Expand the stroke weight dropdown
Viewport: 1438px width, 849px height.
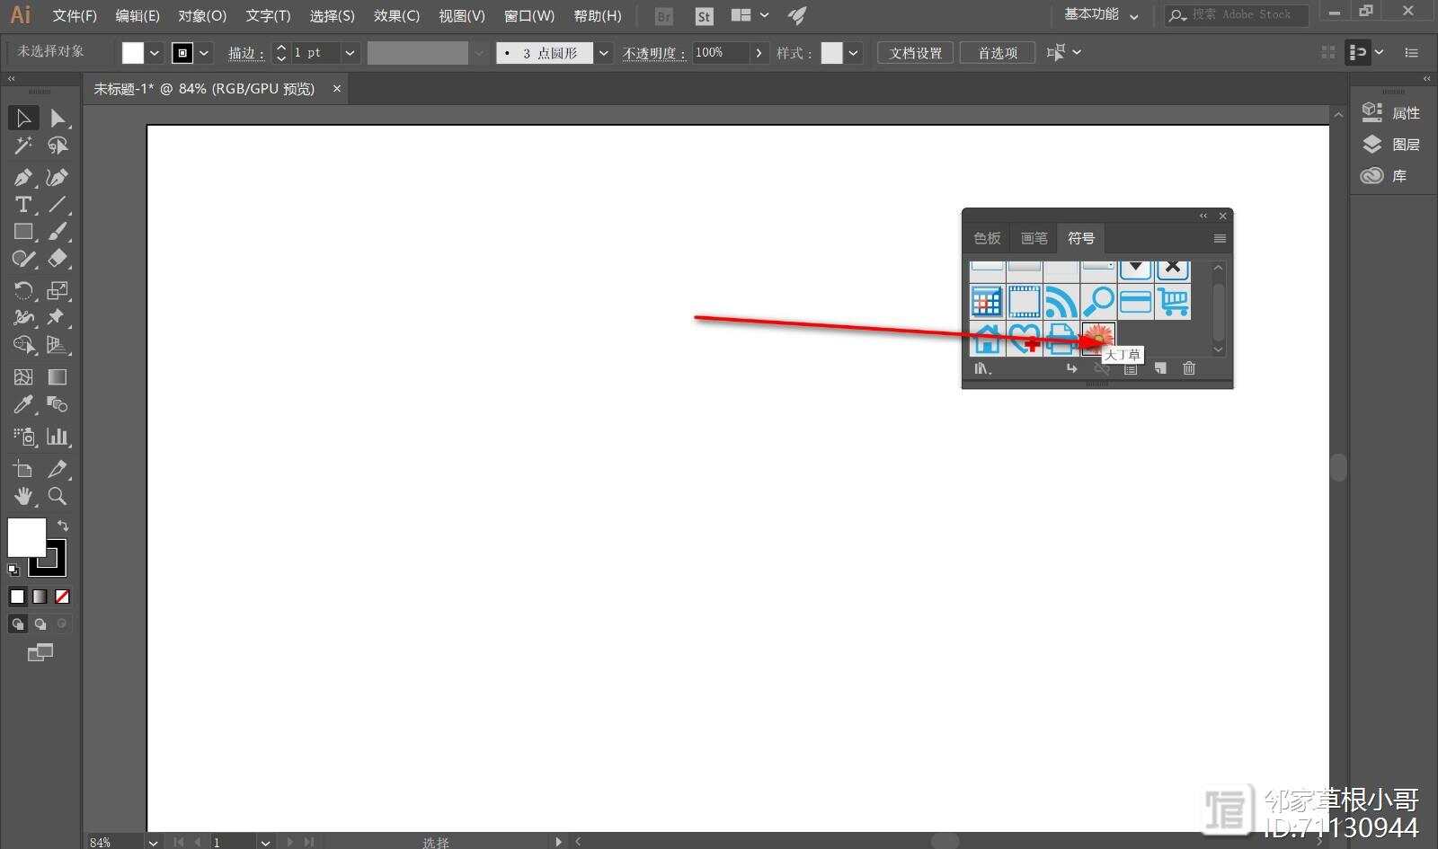350,53
